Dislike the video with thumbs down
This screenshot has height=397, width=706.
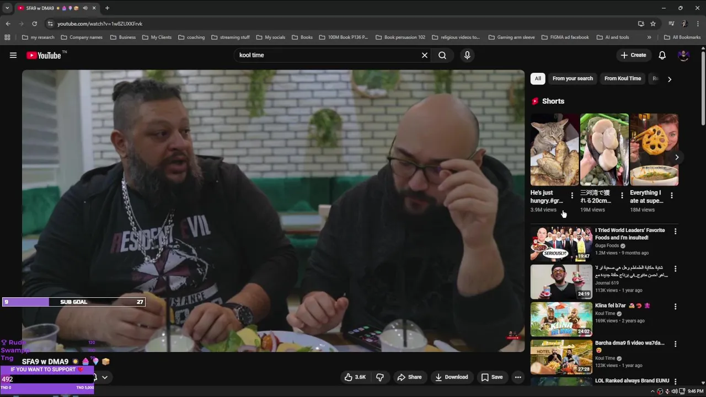[x=379, y=377]
